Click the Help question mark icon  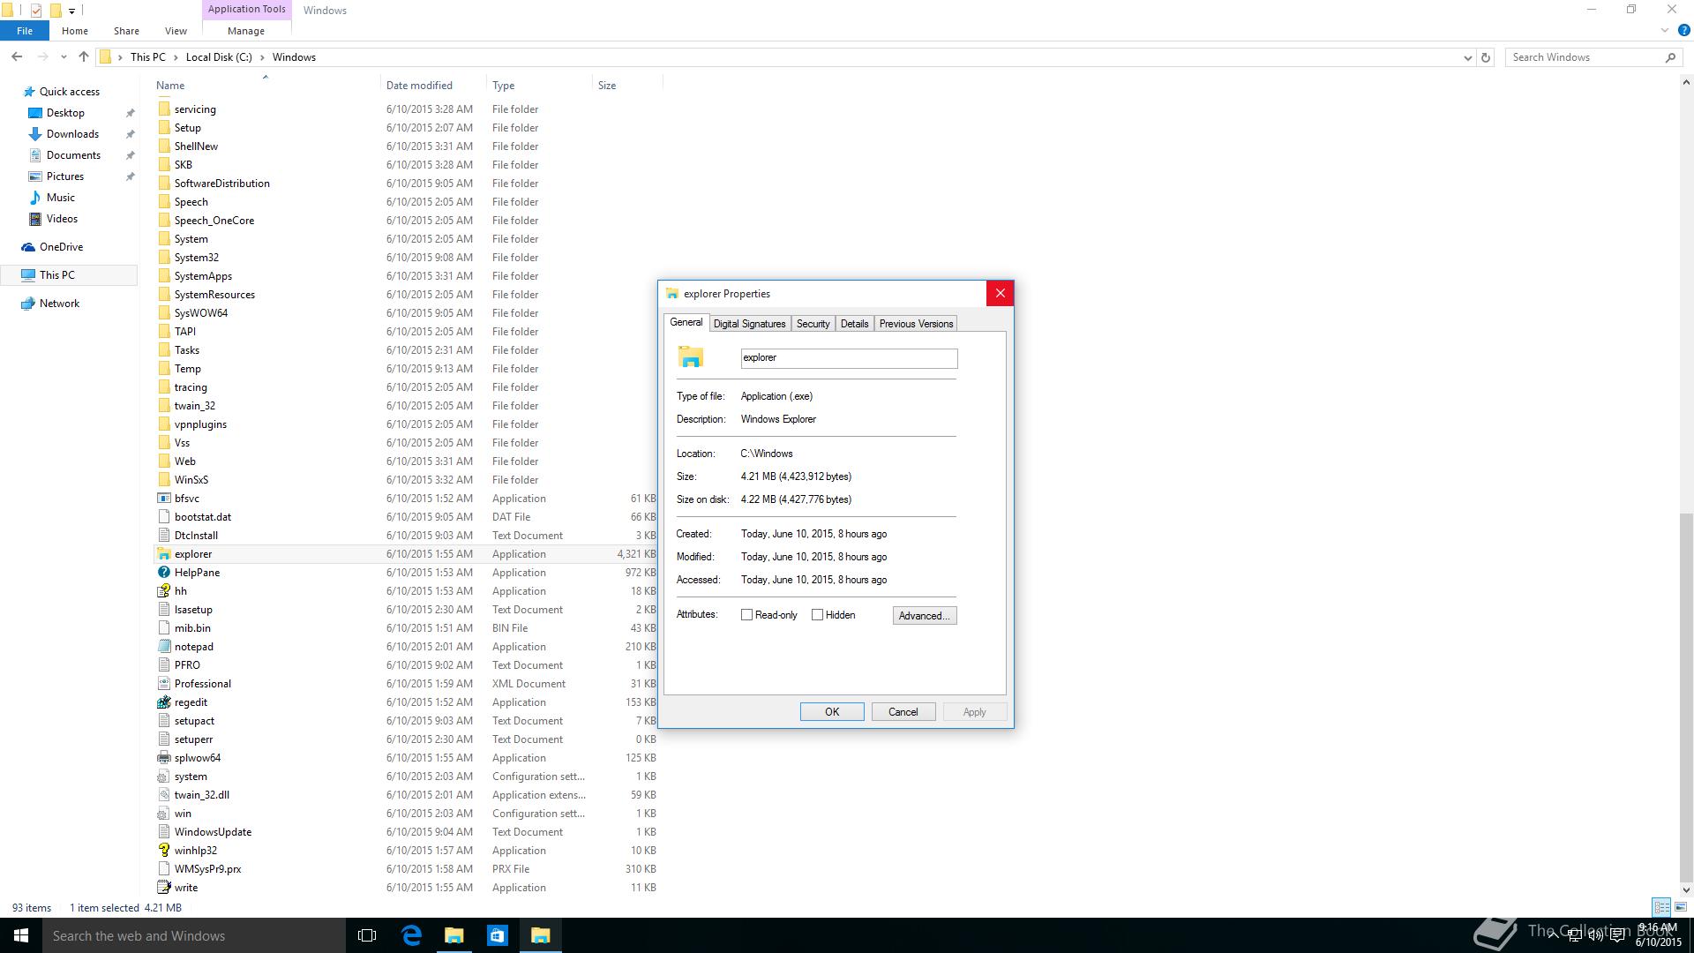(x=1683, y=30)
